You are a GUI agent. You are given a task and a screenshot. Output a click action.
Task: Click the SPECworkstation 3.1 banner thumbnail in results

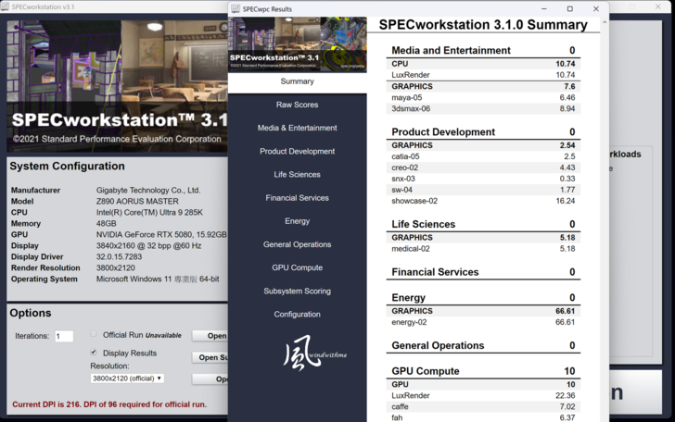coord(298,44)
